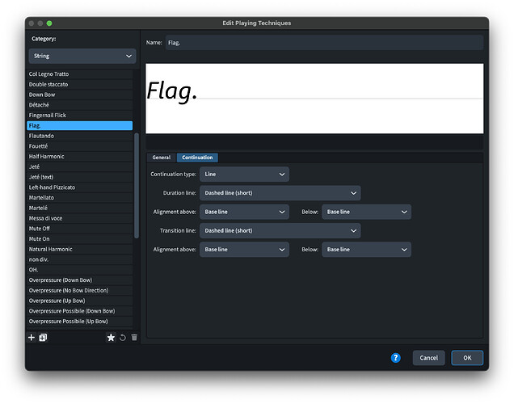The width and height of the screenshot is (514, 404).
Task: Select Détaché technique
Action: 80,105
